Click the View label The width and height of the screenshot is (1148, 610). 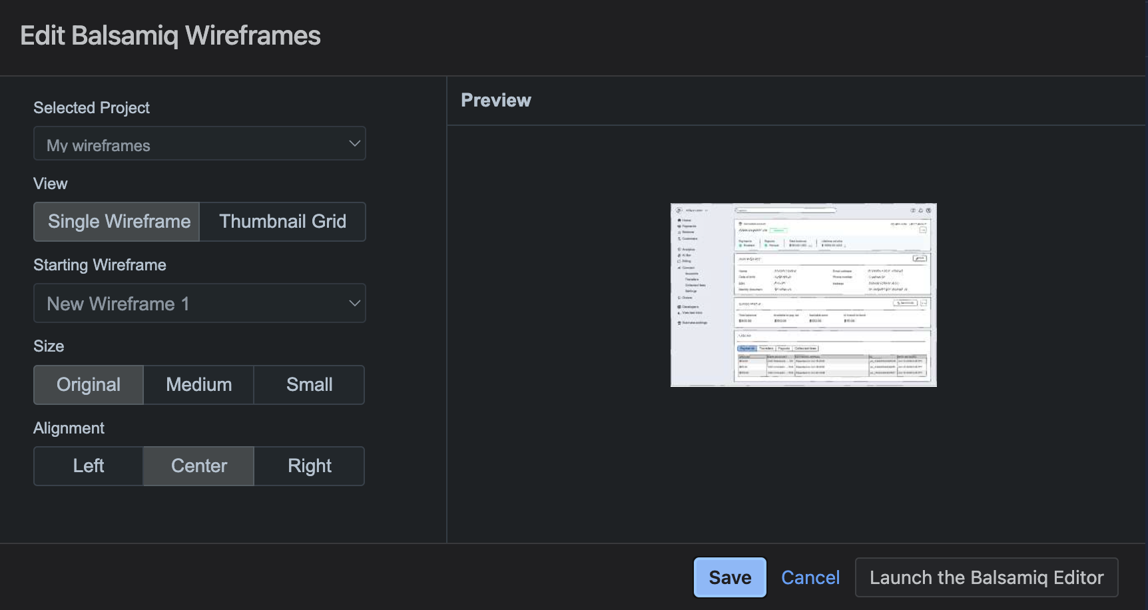(x=51, y=184)
